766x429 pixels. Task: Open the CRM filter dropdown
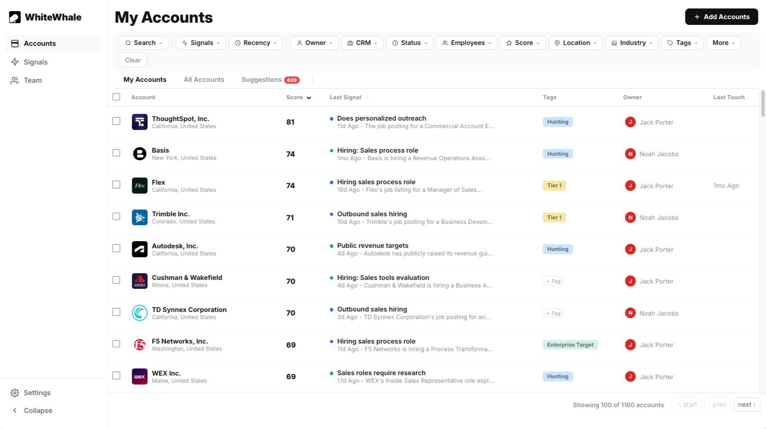(x=362, y=43)
